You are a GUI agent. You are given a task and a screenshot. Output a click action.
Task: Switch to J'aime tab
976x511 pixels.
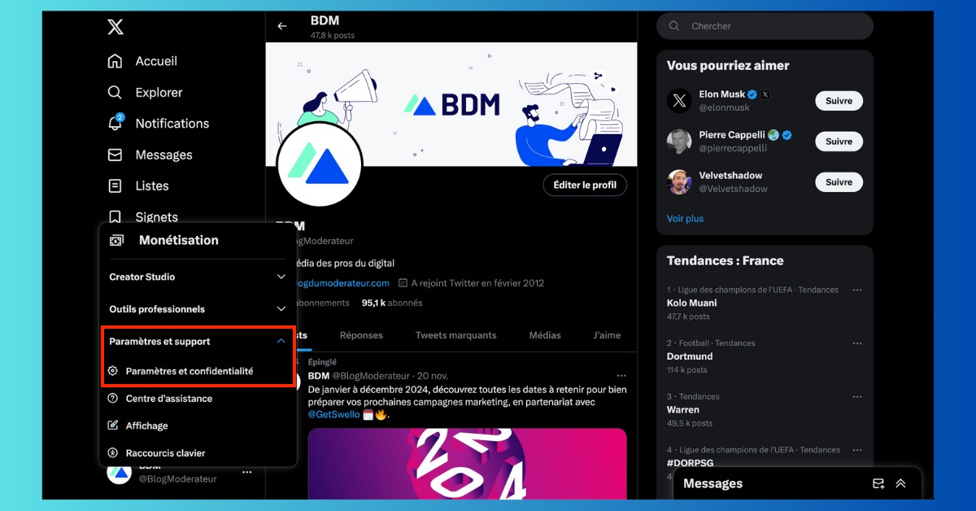click(x=607, y=335)
